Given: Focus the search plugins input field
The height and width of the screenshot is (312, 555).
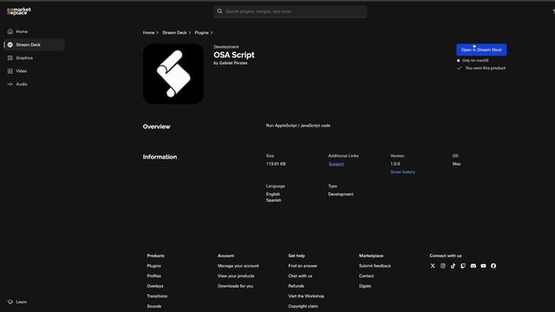Looking at the screenshot, I should (x=291, y=11).
